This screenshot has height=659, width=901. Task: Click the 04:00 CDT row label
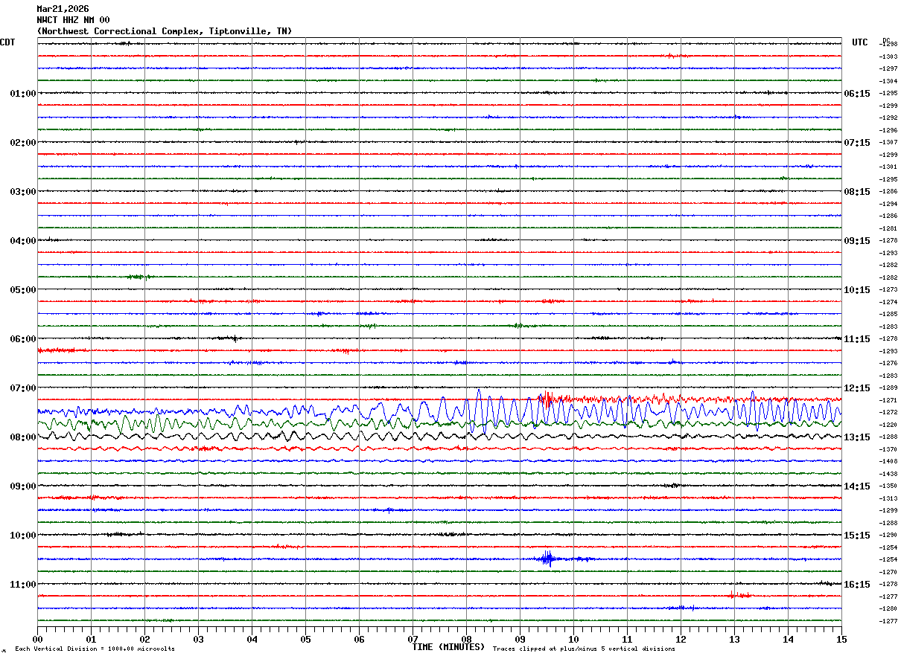point(22,241)
